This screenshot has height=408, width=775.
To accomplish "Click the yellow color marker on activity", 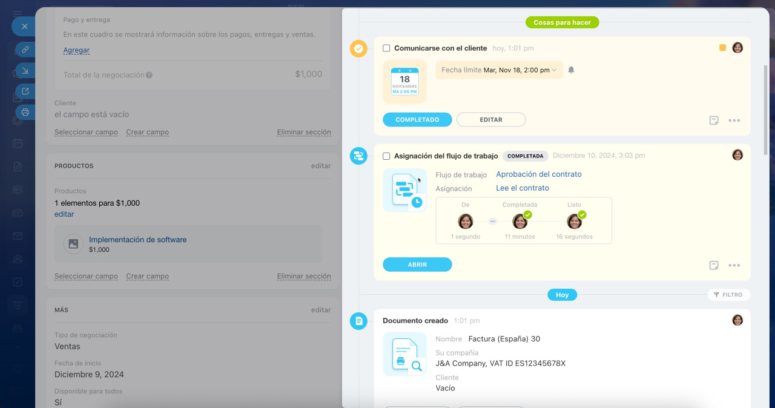I will pyautogui.click(x=722, y=48).
